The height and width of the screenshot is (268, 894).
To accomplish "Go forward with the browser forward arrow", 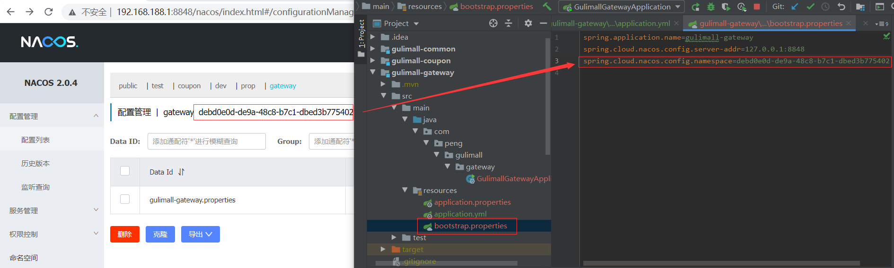I will [x=29, y=11].
